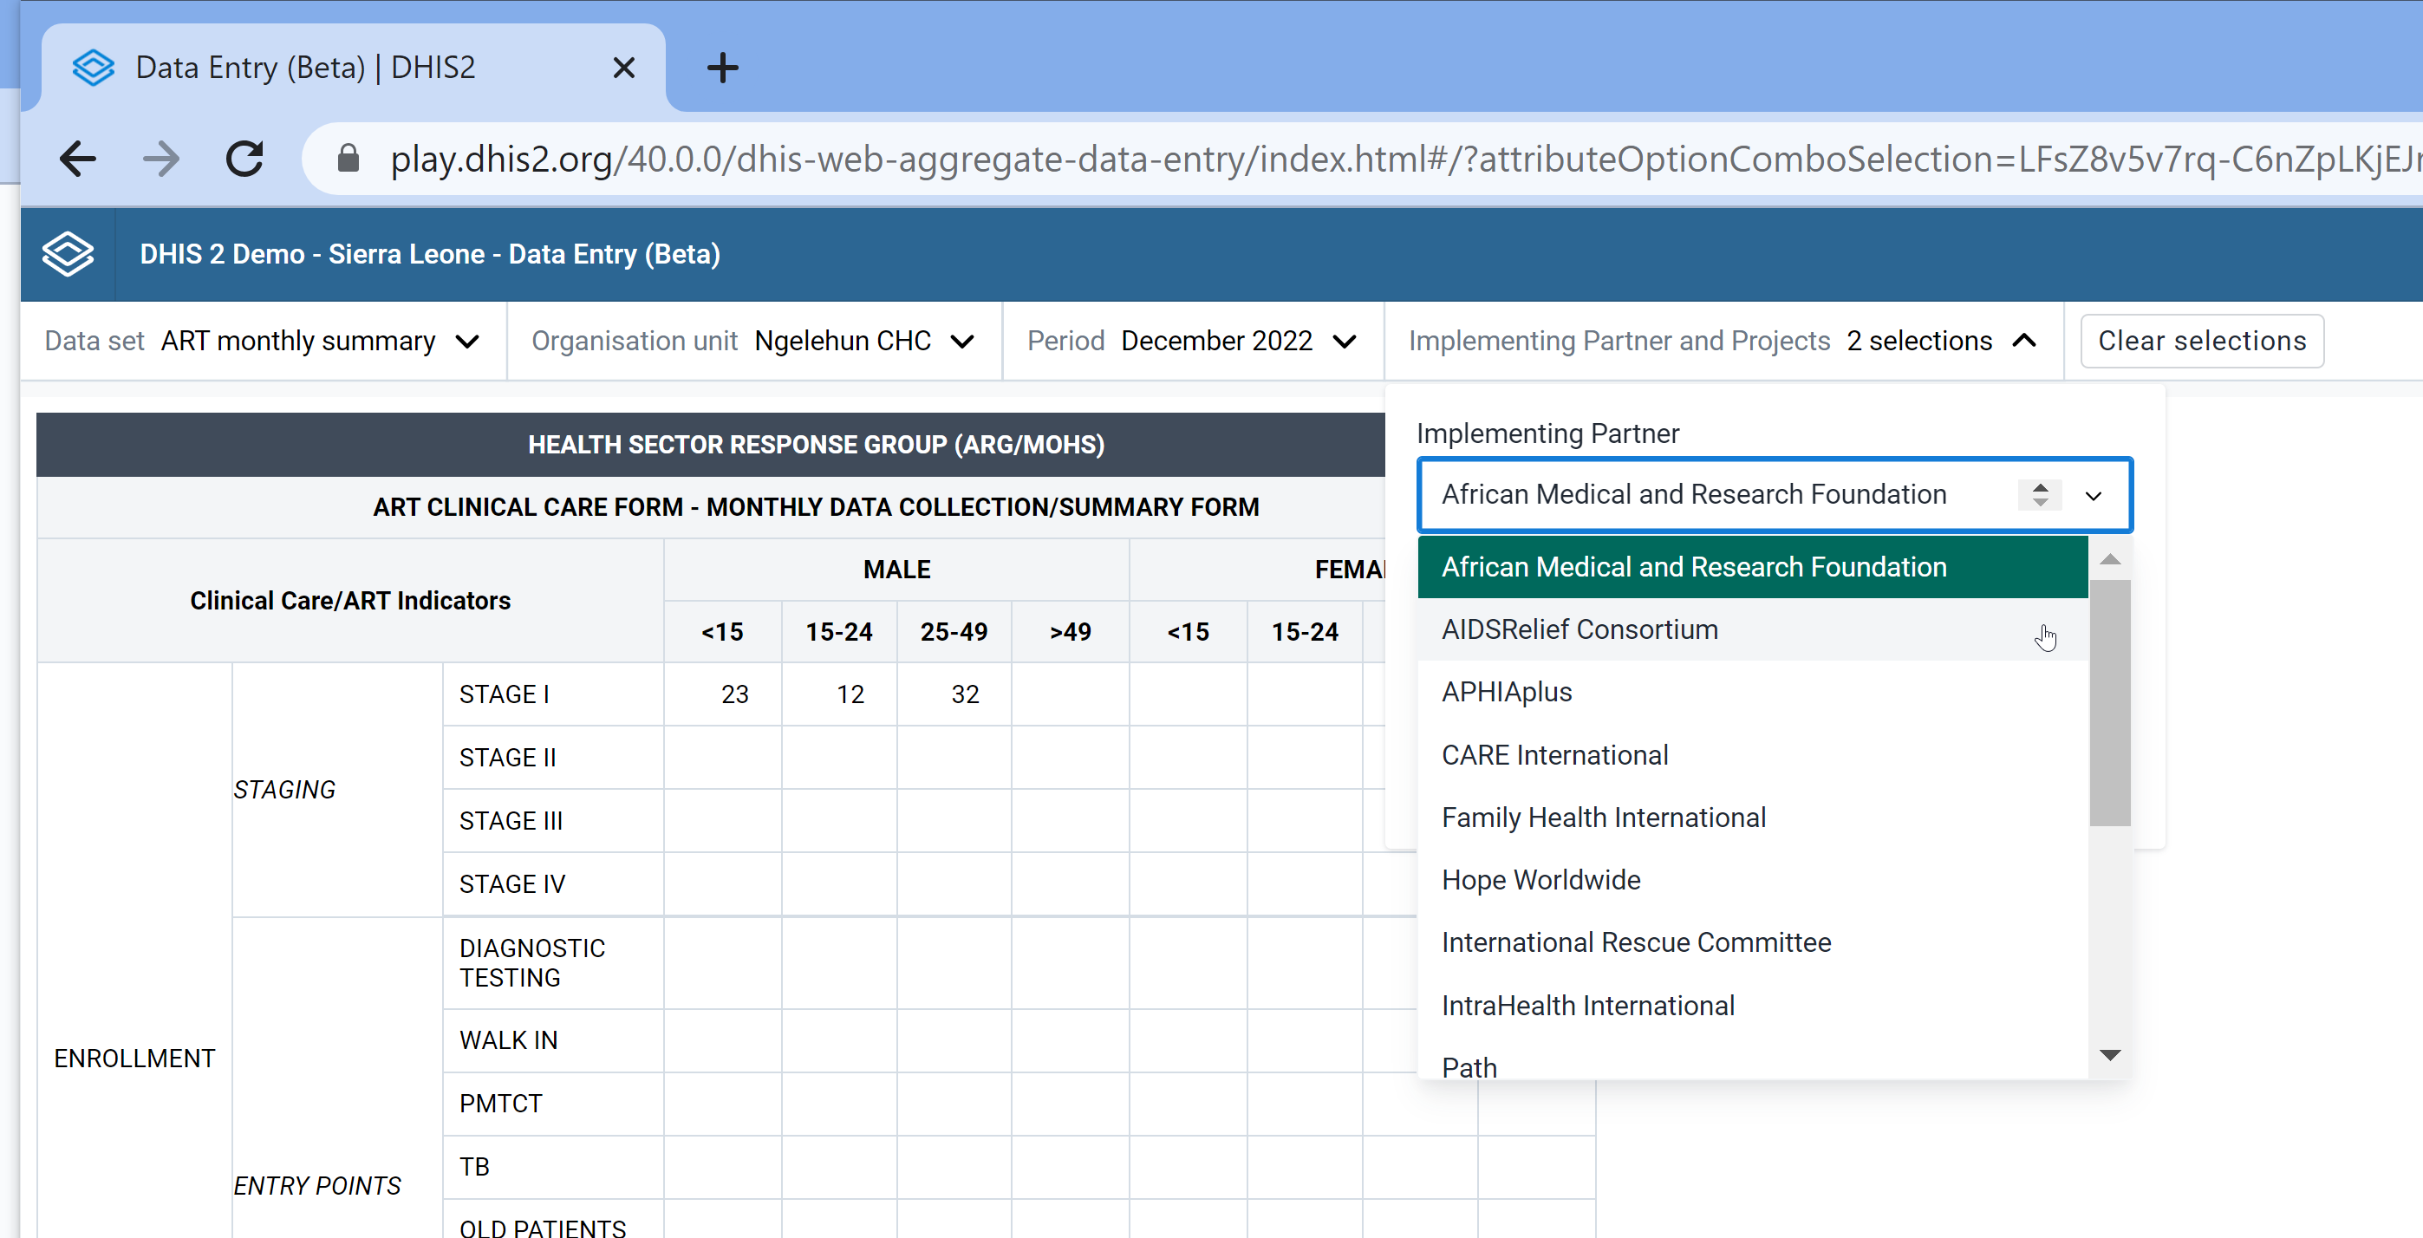
Task: Open the Data set ART monthly summary selector
Action: [264, 341]
